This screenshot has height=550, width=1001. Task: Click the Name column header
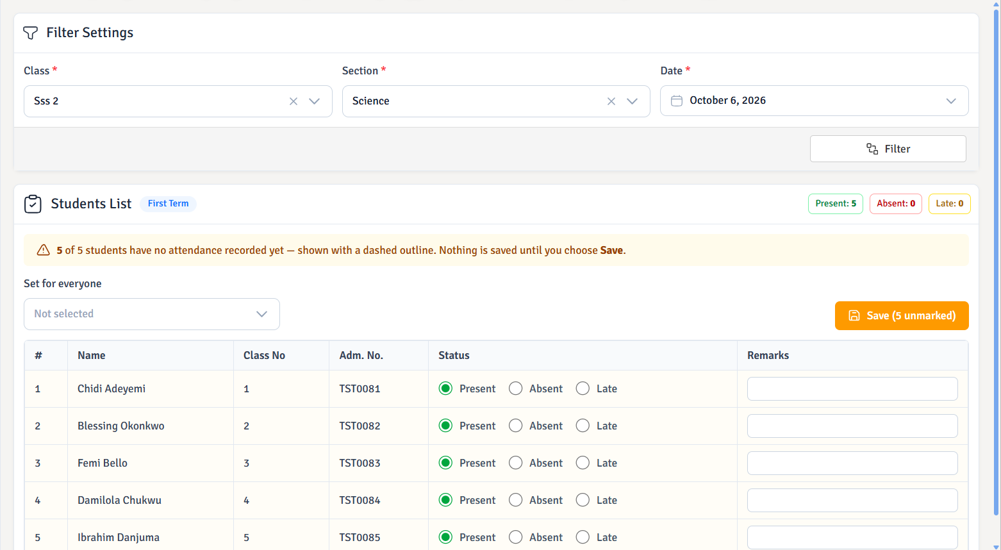click(x=92, y=355)
